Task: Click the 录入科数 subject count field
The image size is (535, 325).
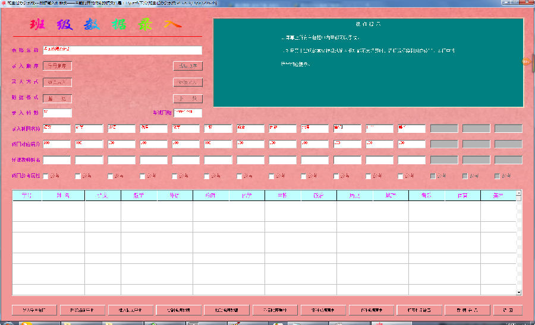Action: pyautogui.click(x=57, y=113)
